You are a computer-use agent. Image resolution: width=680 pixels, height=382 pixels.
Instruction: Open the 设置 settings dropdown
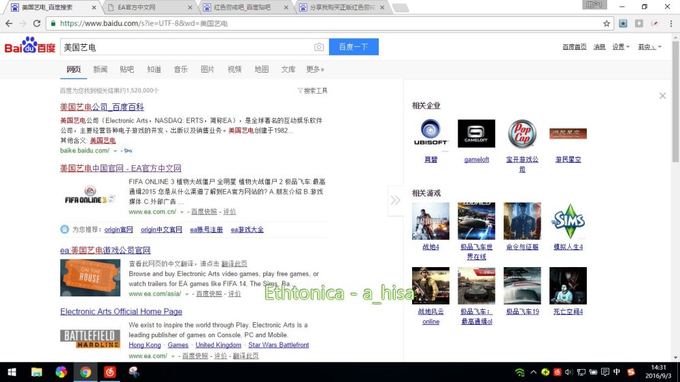(x=620, y=47)
